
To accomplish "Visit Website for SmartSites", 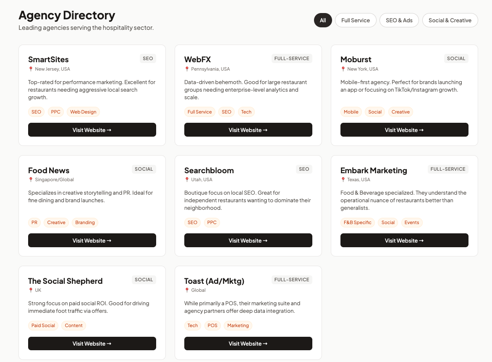I will tap(92, 130).
